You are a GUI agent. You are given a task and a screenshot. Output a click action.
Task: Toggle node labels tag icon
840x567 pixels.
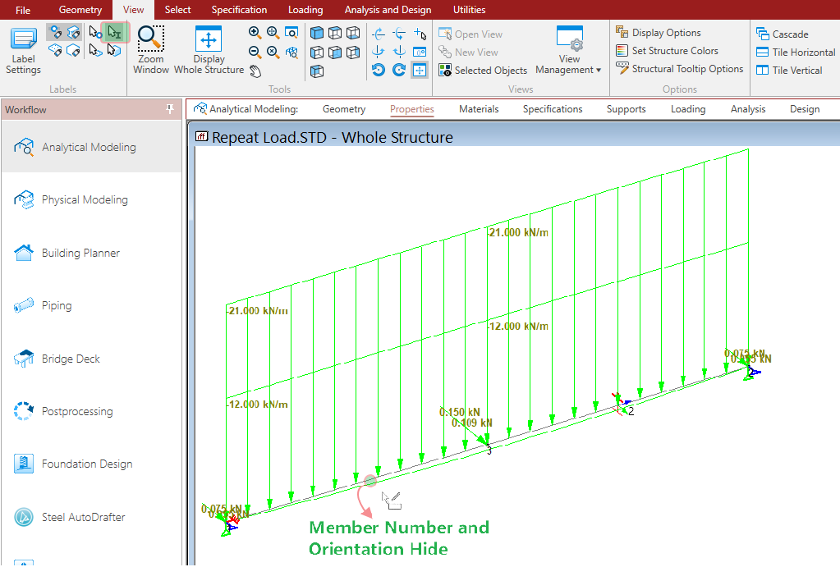pyautogui.click(x=56, y=33)
